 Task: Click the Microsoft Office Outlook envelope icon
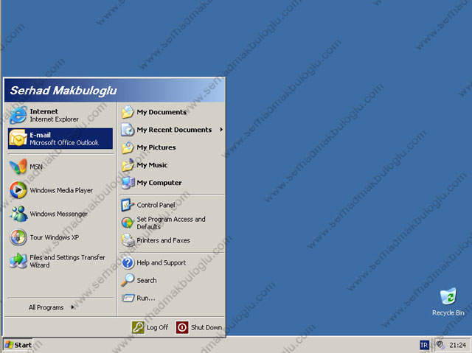tap(18, 139)
